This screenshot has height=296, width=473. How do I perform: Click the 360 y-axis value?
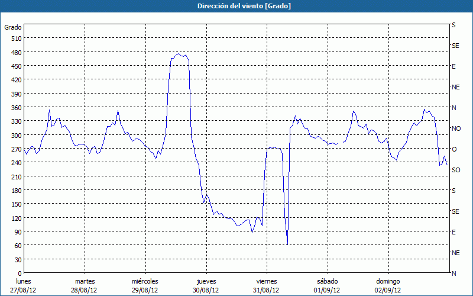pyautogui.click(x=17, y=108)
